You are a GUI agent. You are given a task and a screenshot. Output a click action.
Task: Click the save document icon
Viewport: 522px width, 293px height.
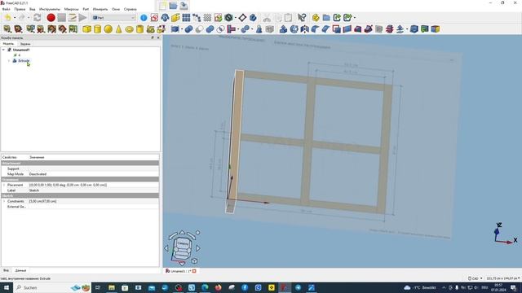pyautogui.click(x=184, y=6)
